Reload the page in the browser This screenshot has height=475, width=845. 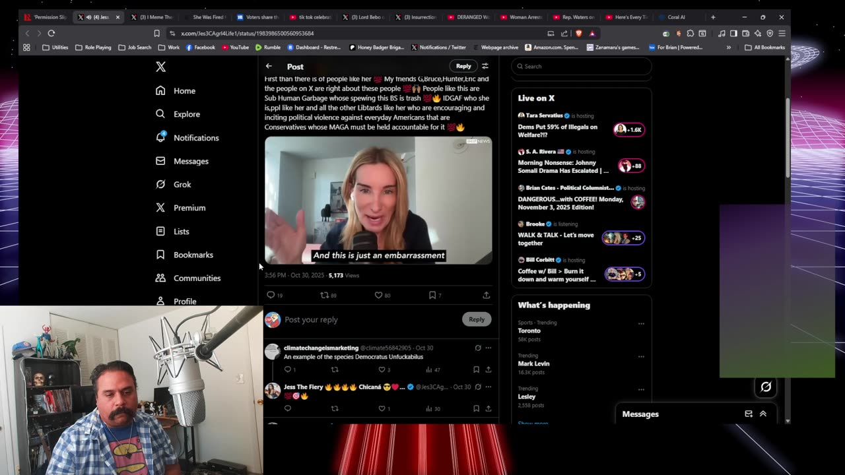[51, 33]
